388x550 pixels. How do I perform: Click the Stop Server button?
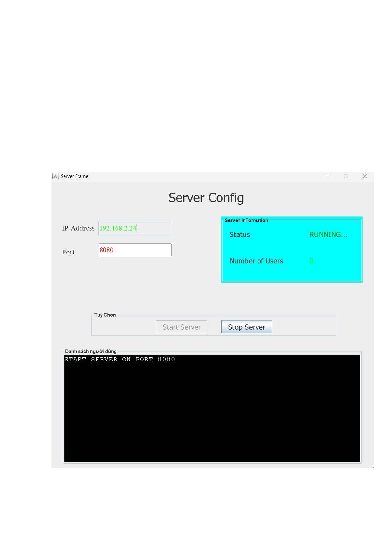click(246, 327)
